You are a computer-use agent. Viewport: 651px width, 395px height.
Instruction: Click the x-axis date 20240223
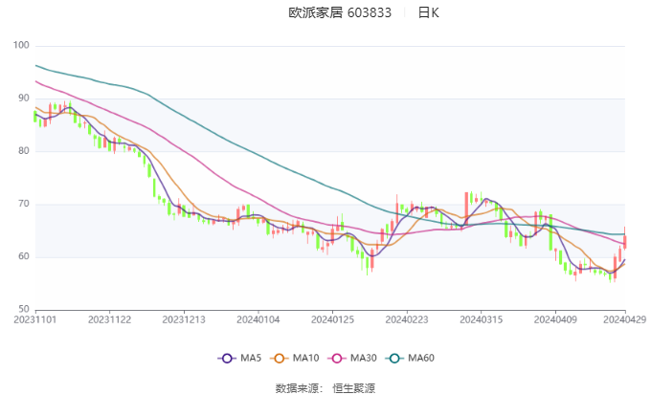(x=407, y=319)
